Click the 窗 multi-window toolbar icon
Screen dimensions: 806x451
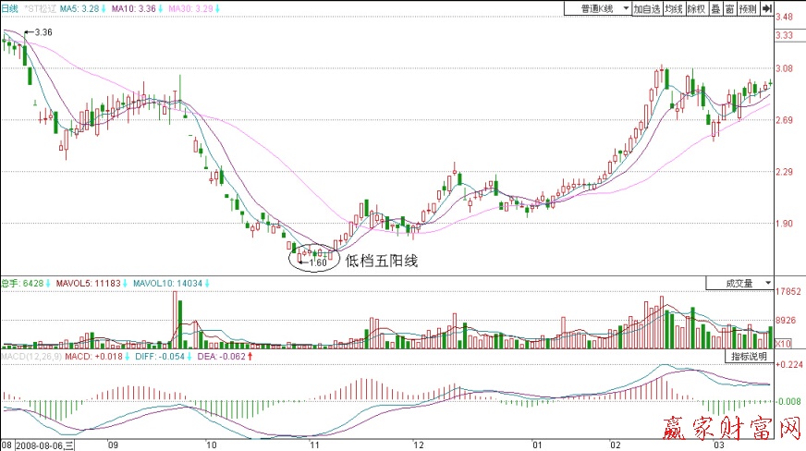pyautogui.click(x=730, y=8)
